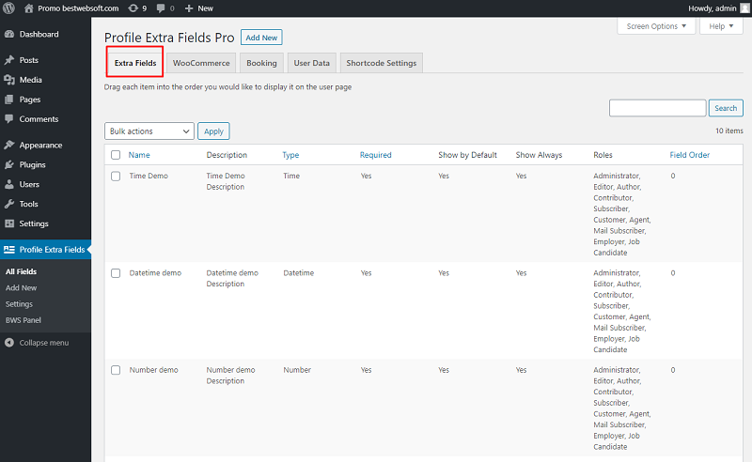Image resolution: width=752 pixels, height=462 pixels.
Task: Click the Show Always column header
Action: click(x=539, y=155)
